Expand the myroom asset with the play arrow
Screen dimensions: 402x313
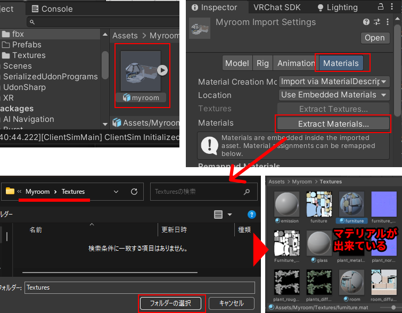click(x=163, y=70)
